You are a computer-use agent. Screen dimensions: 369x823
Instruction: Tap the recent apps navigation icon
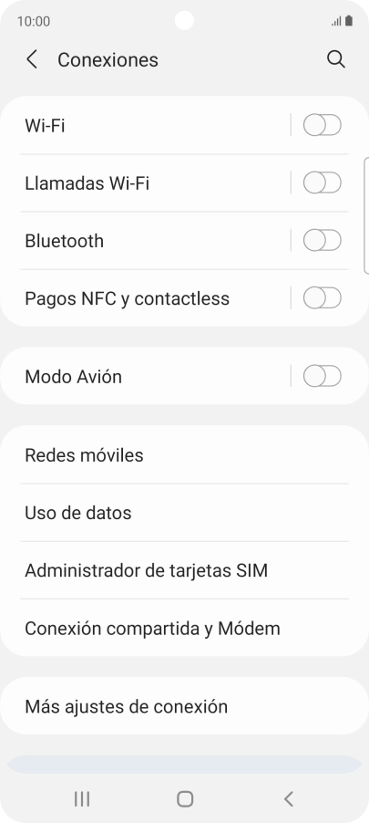(x=82, y=799)
